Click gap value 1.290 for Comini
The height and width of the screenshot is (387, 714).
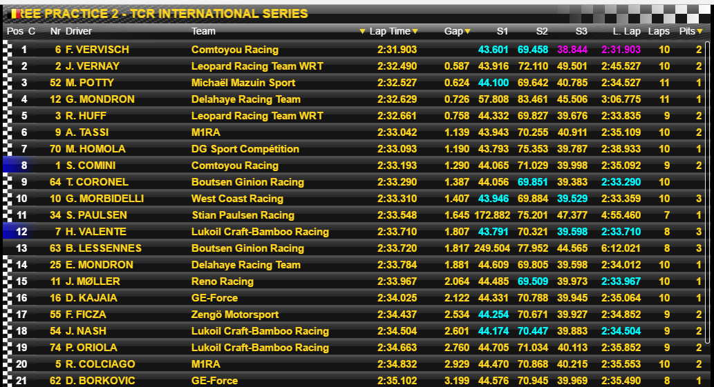point(457,166)
